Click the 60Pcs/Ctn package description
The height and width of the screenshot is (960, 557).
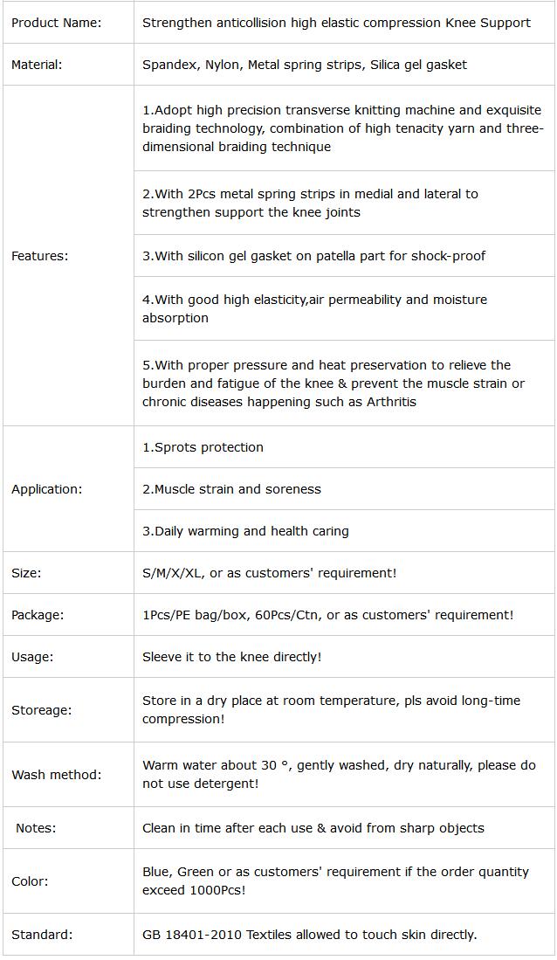[327, 615]
